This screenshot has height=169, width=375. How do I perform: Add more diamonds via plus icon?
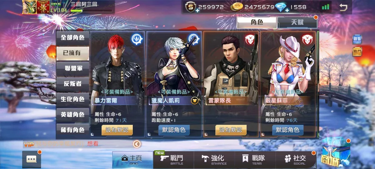click(287, 10)
